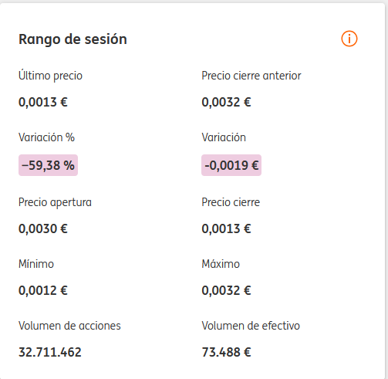Select the Máximo label
Viewport: 388px width, 379px height.
coord(221,264)
